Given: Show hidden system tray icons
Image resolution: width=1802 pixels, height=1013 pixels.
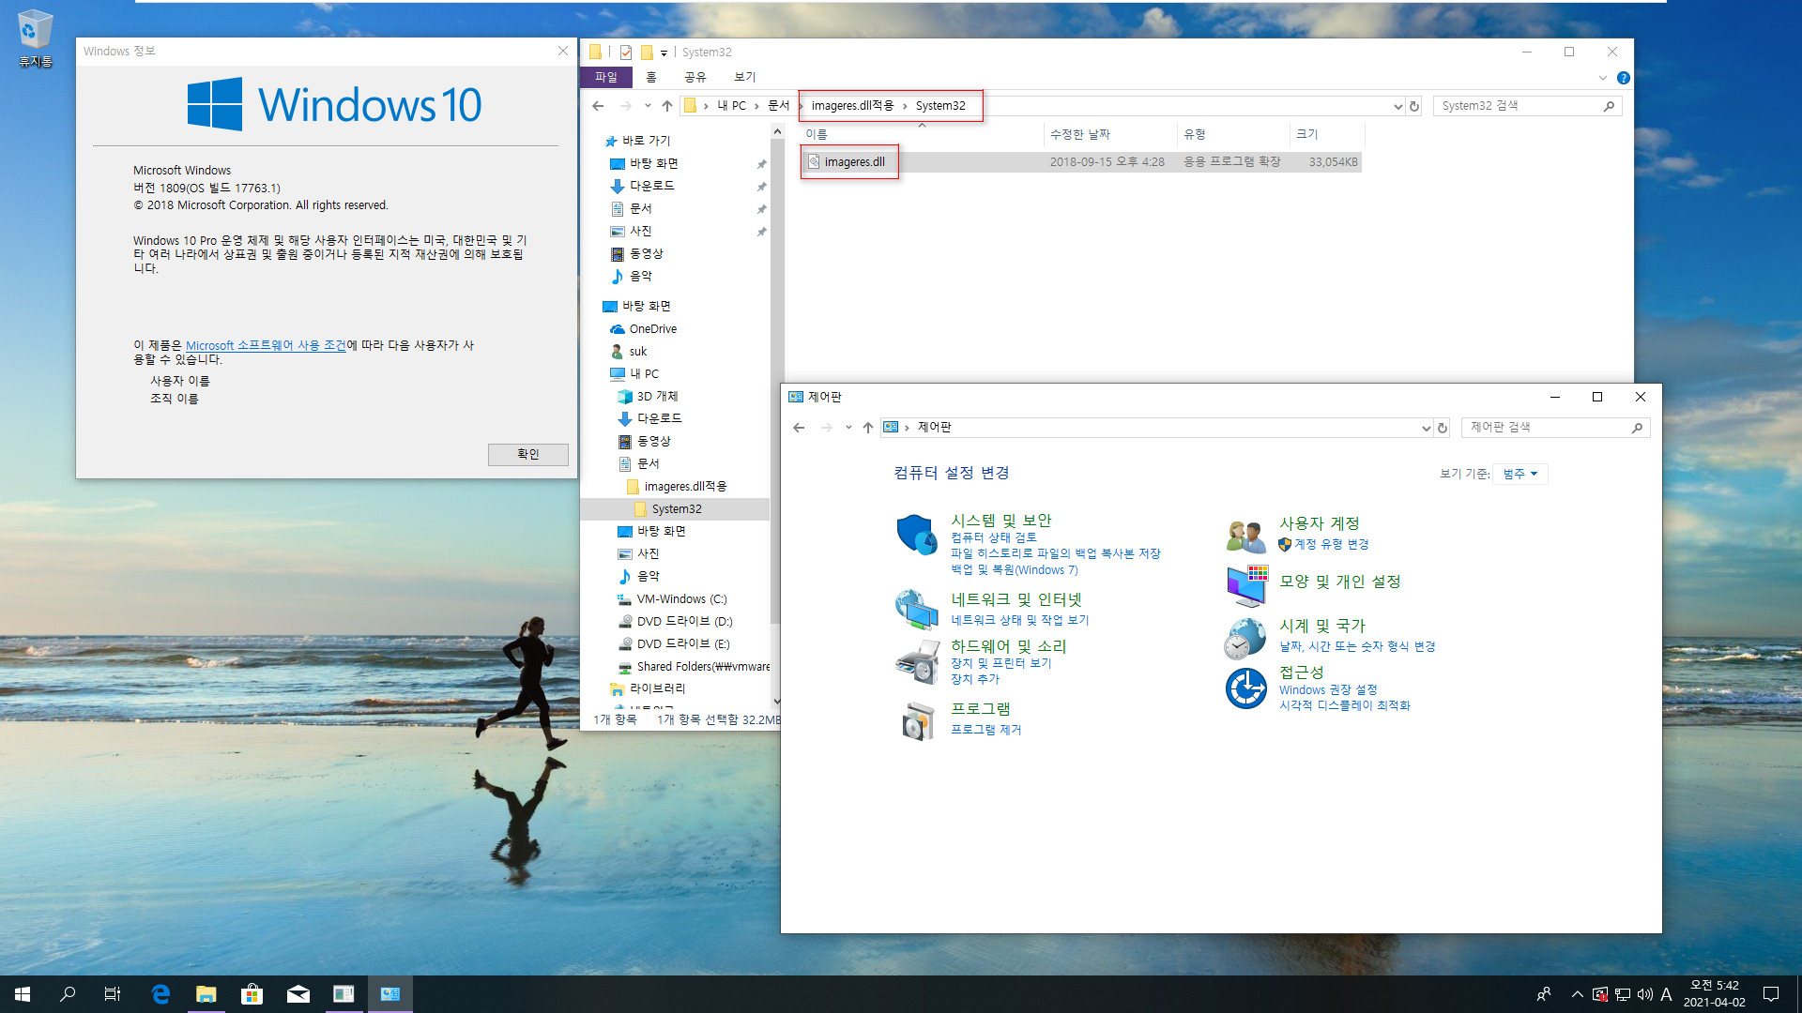Looking at the screenshot, I should 1577,994.
